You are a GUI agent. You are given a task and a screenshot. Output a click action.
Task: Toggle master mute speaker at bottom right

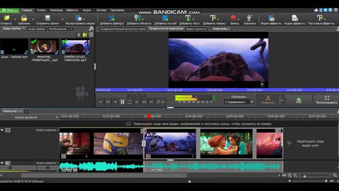[x=332, y=181]
